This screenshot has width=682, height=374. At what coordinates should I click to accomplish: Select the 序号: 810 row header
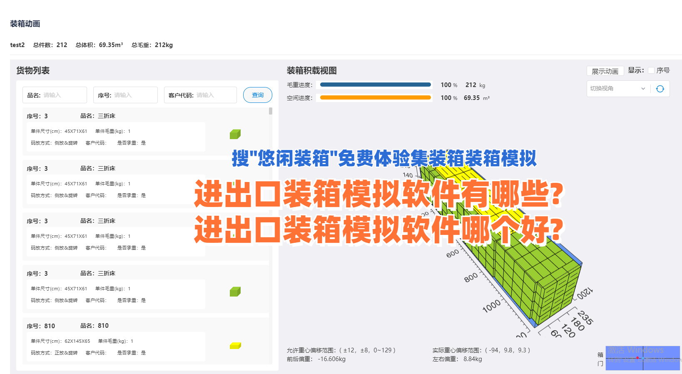[41, 326]
